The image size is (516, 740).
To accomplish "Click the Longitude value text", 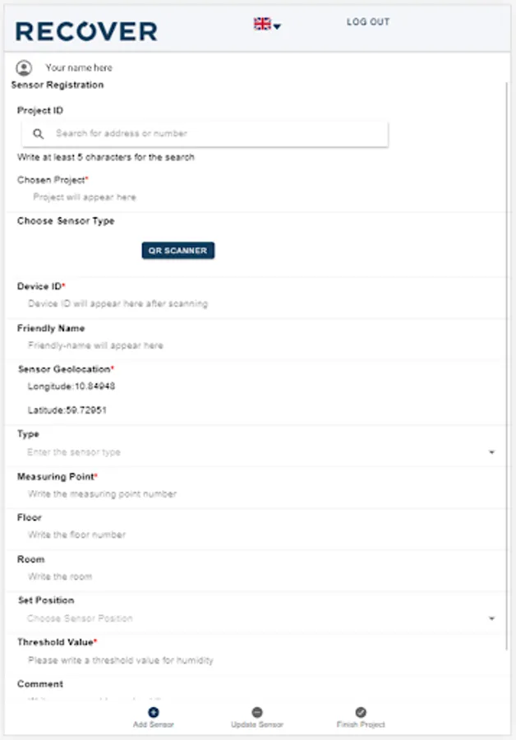I will click(x=71, y=386).
